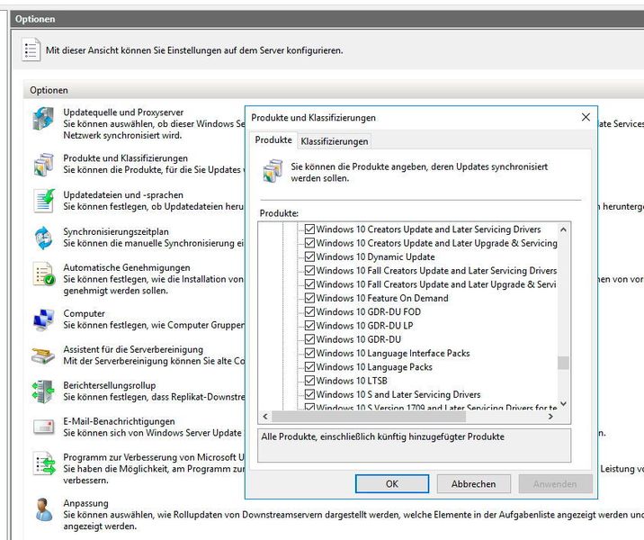Select the Windows 10 LTSB row text
Screen dimensions: 644x540
(352, 381)
